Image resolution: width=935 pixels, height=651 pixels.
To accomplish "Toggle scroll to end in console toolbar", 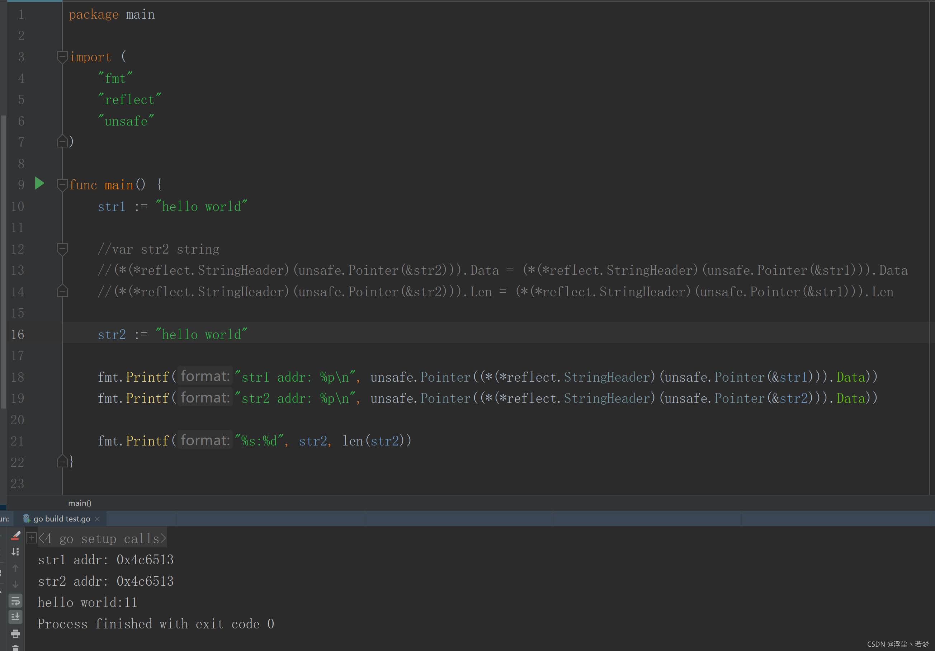I will [x=15, y=617].
